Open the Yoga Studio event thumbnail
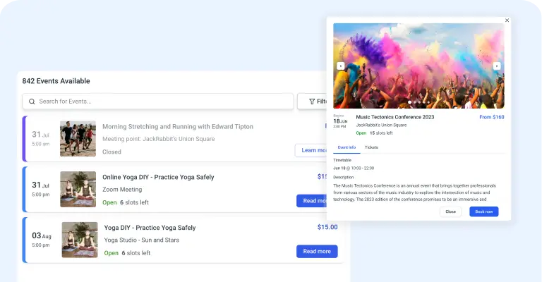Screen dimensions: 542x282 tap(80, 240)
